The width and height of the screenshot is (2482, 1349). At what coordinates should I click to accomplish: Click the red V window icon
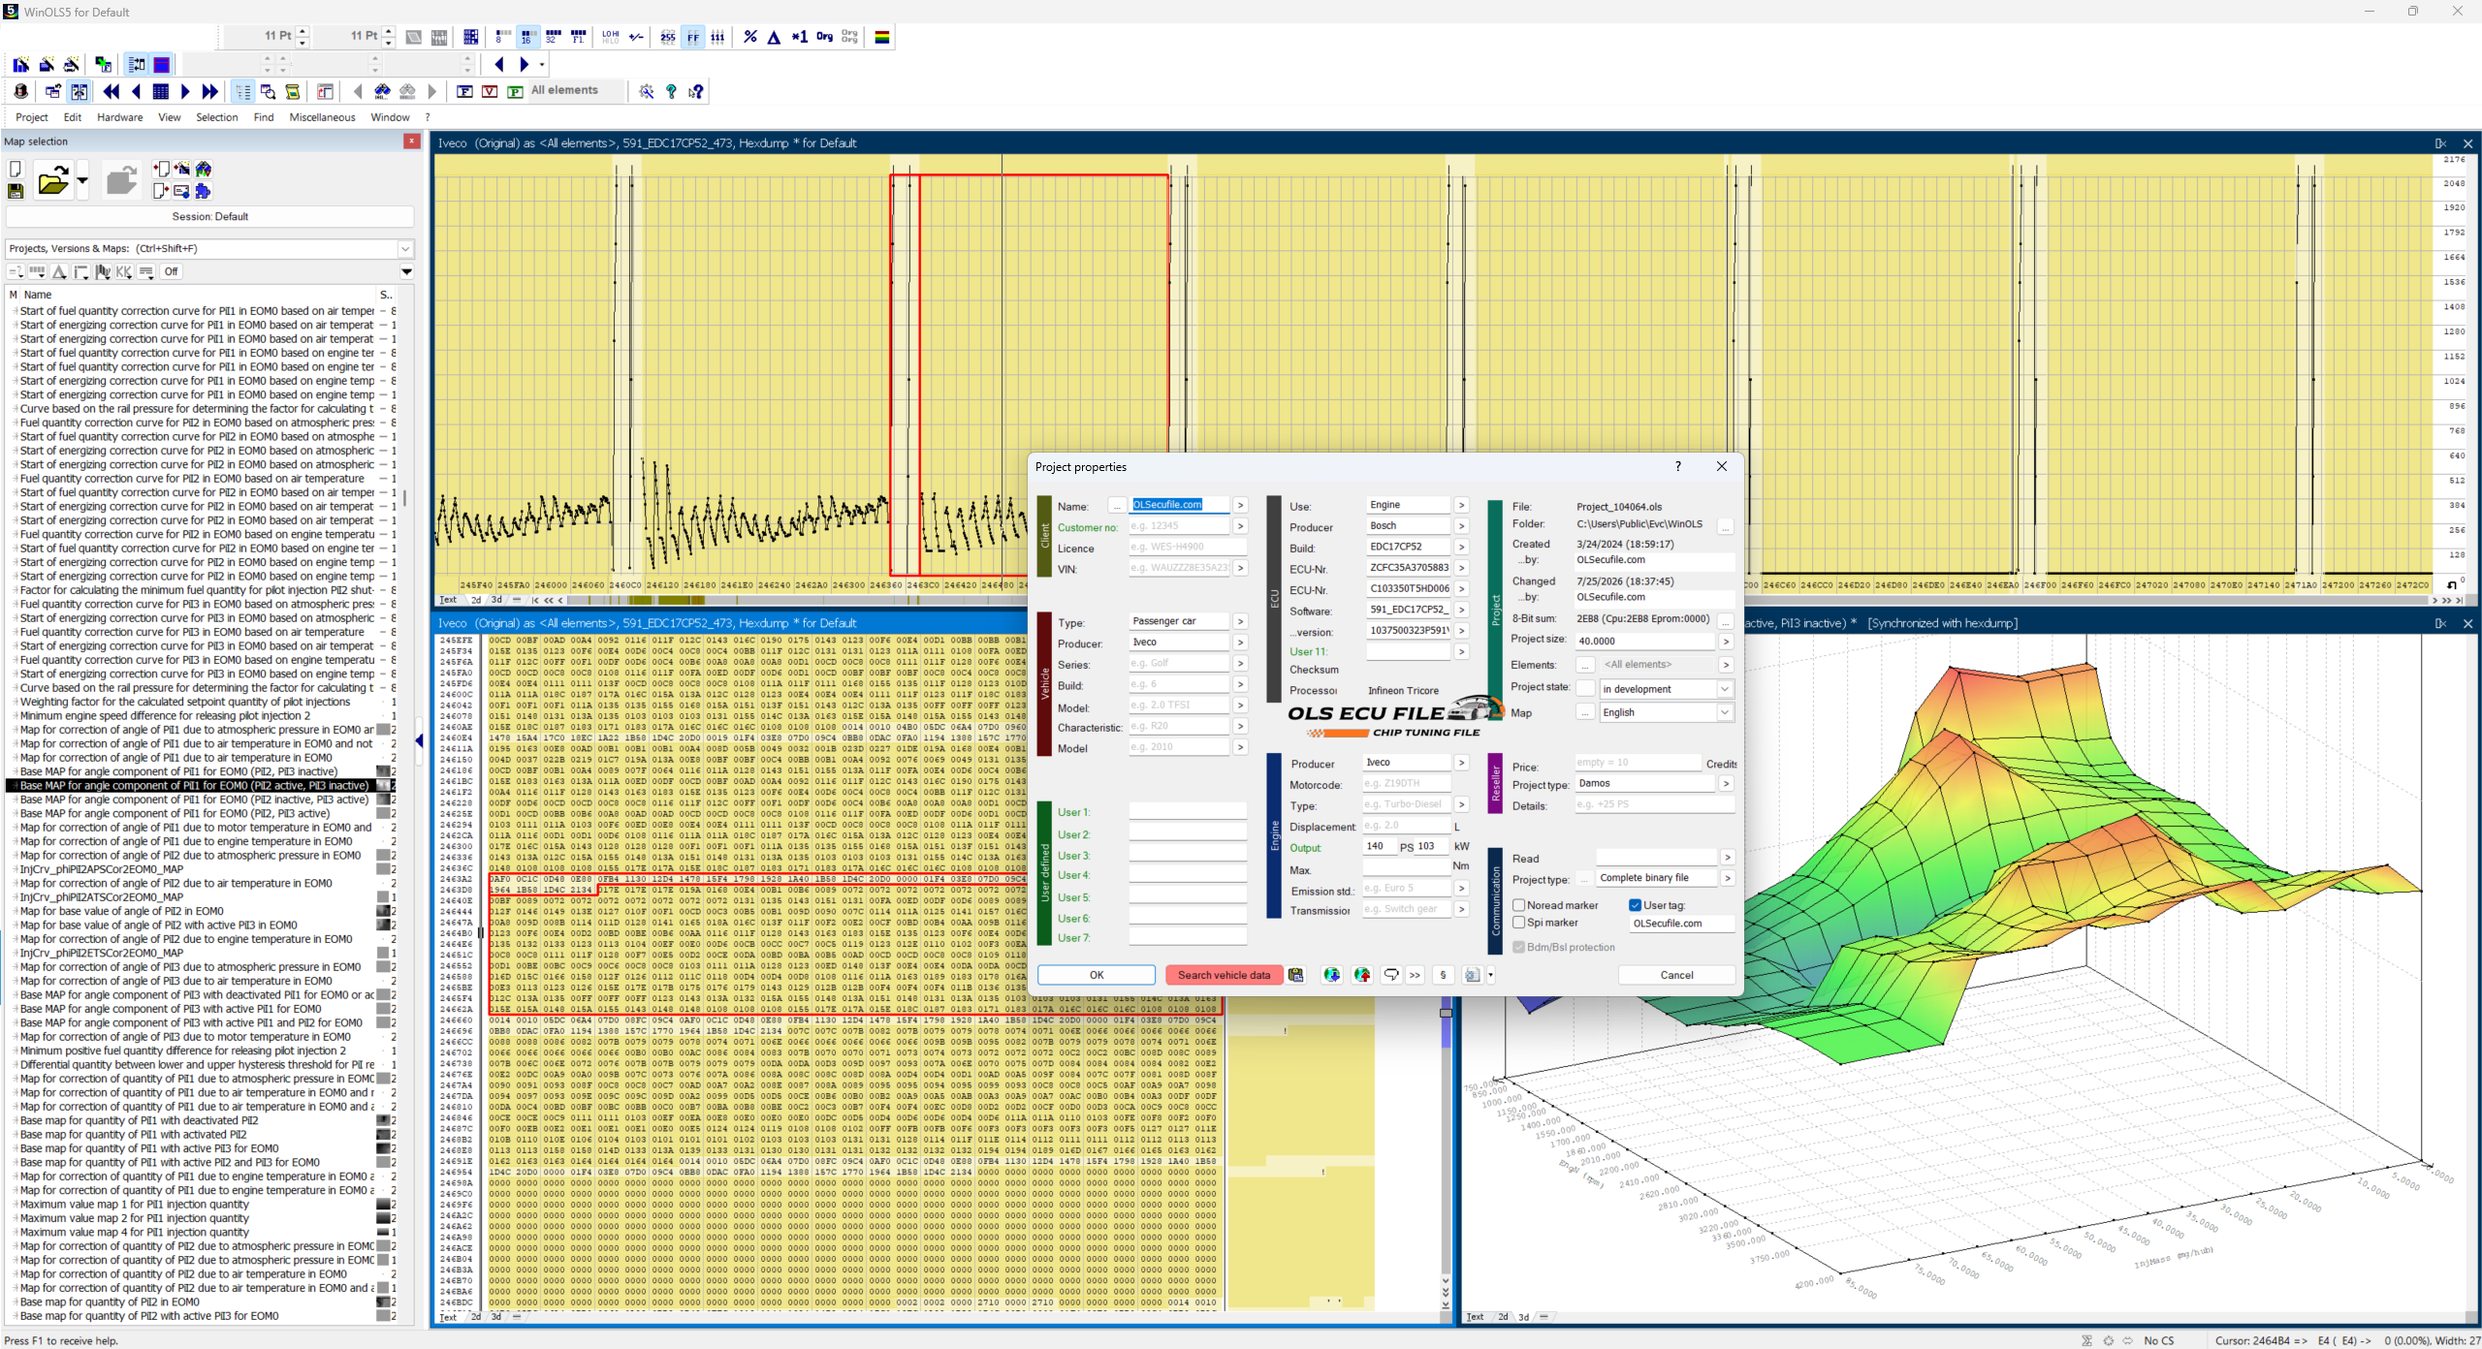[x=490, y=91]
